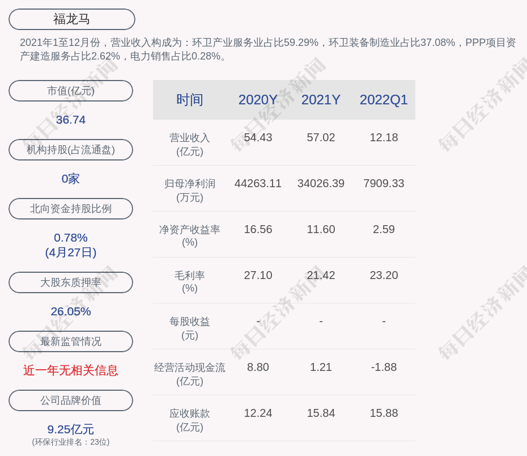This screenshot has height=456, width=527.
Task: Click the 大股东质押率 label pill
Action: pos(71,282)
